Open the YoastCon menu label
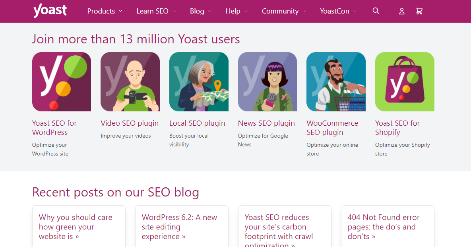 [x=334, y=11]
